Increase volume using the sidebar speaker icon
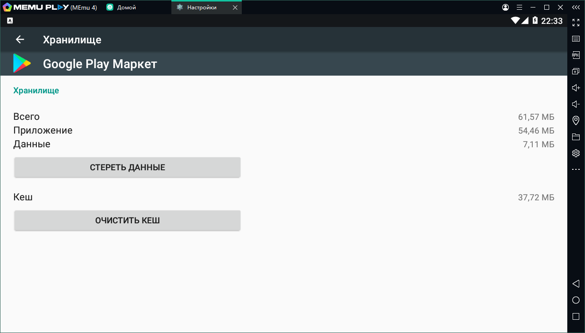This screenshot has height=333, width=585. click(576, 88)
